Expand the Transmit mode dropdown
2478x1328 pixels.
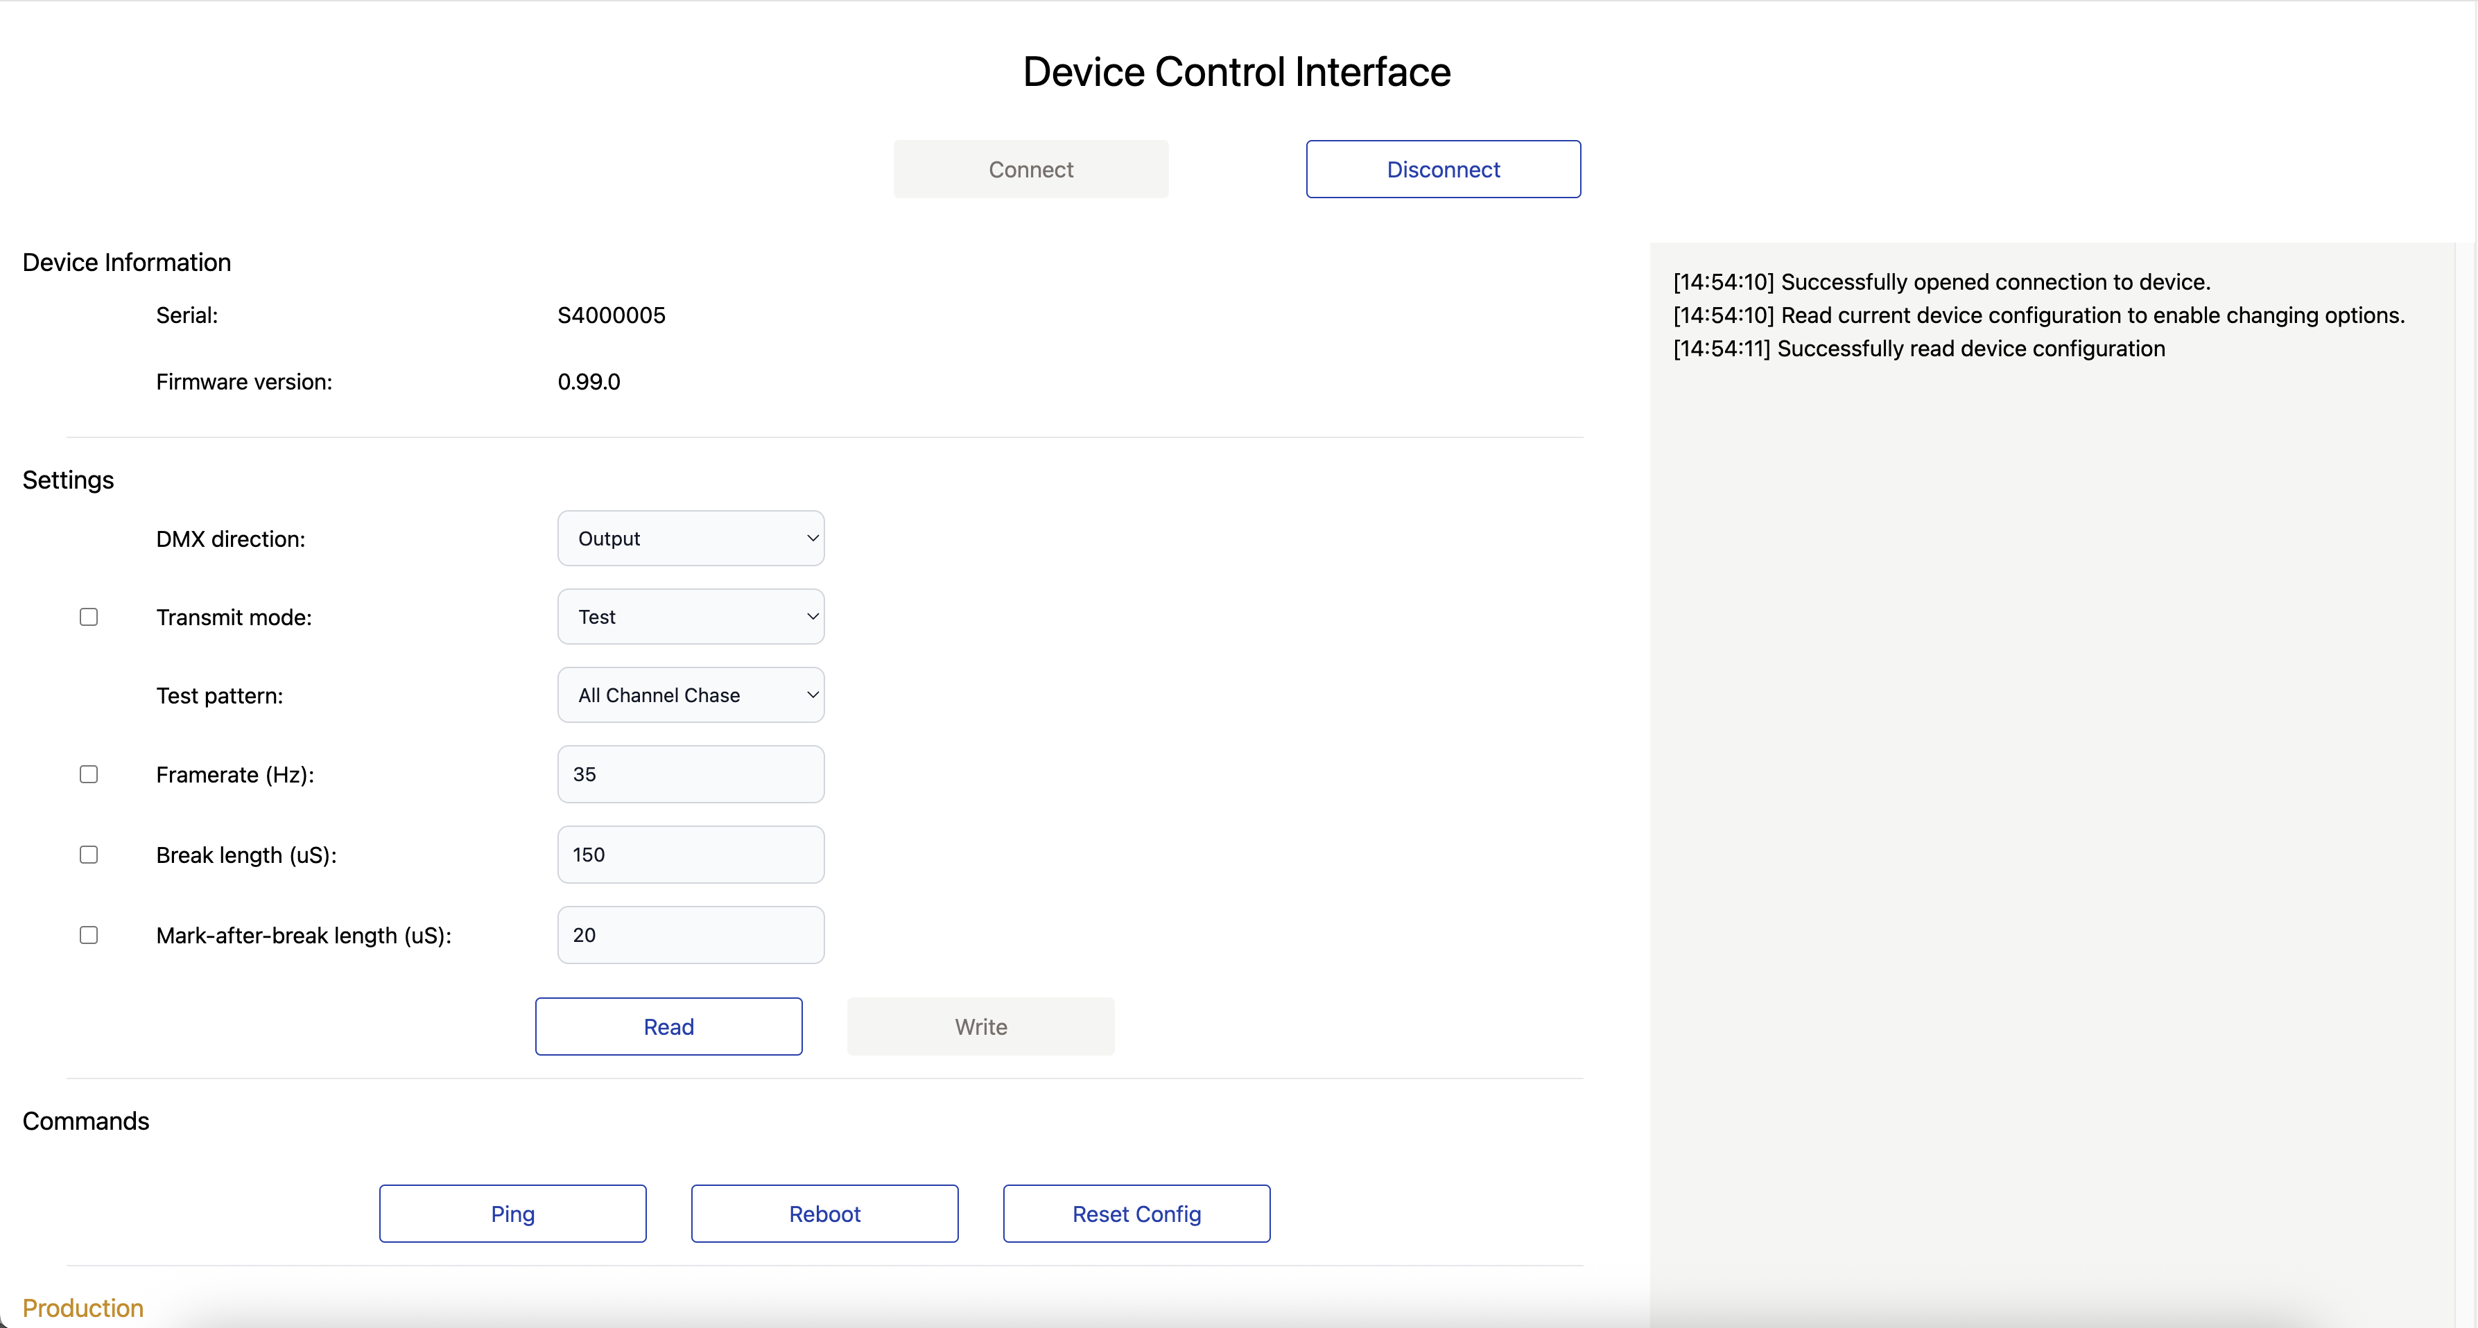[x=691, y=618]
